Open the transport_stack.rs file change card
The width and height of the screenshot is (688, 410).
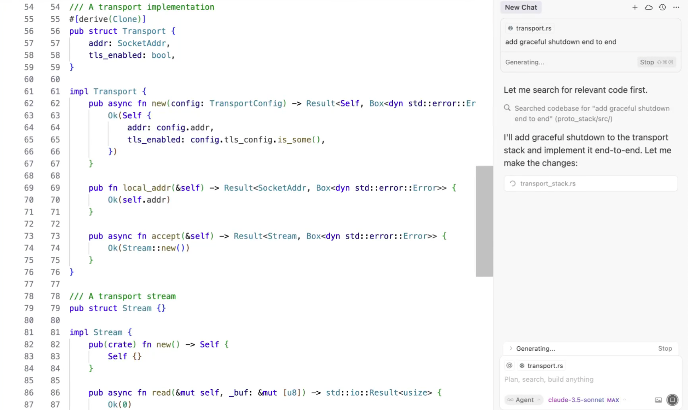point(590,184)
